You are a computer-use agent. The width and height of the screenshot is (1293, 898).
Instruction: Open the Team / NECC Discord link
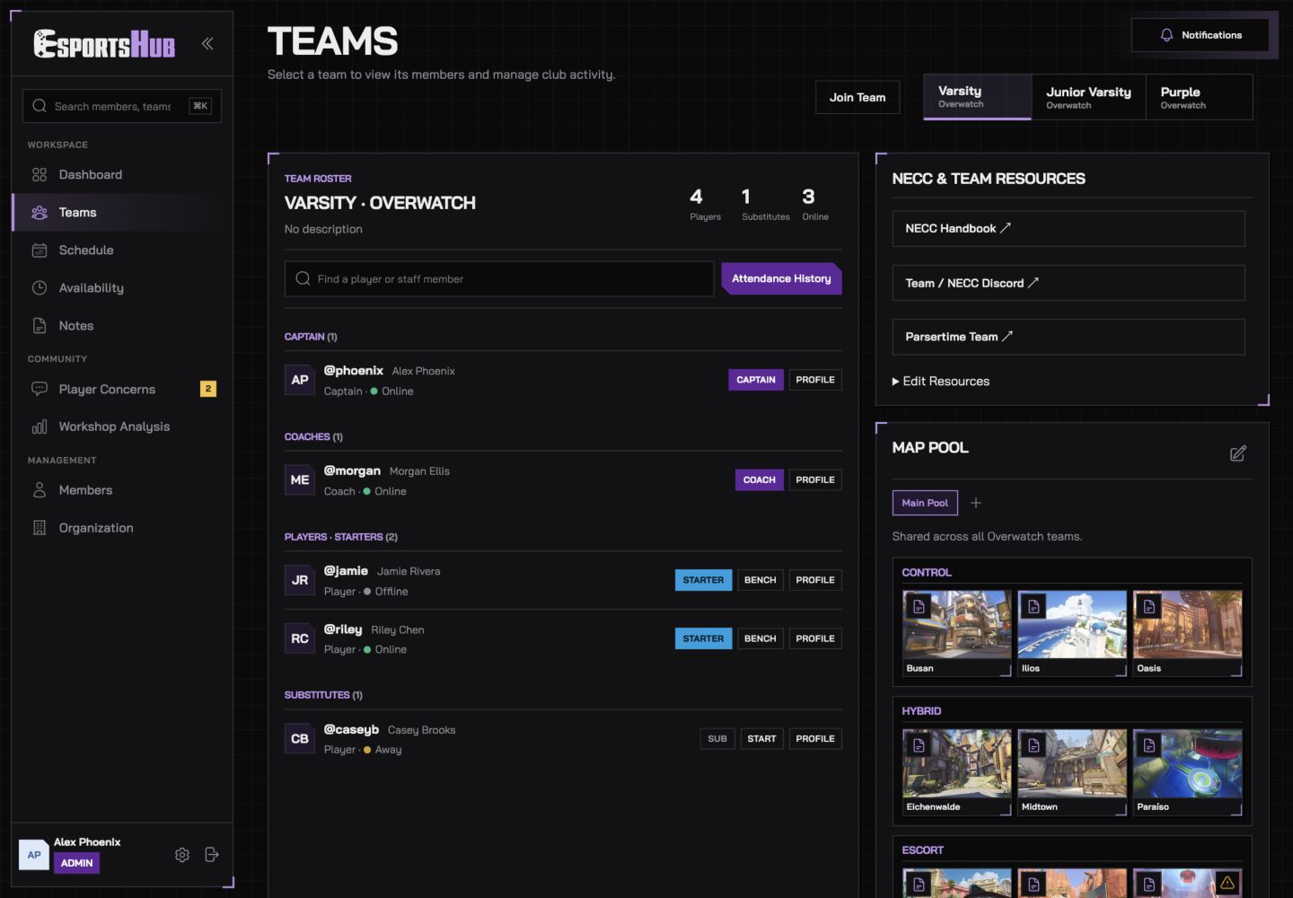[x=1069, y=283]
